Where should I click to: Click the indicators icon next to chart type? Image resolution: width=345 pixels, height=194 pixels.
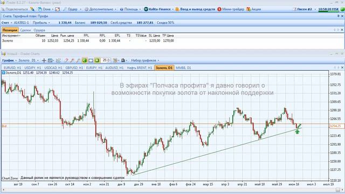(58, 60)
